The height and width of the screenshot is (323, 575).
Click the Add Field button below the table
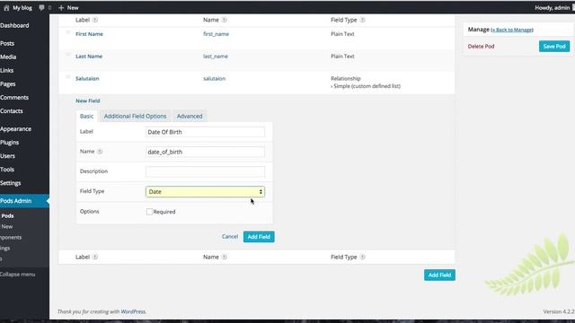439,275
